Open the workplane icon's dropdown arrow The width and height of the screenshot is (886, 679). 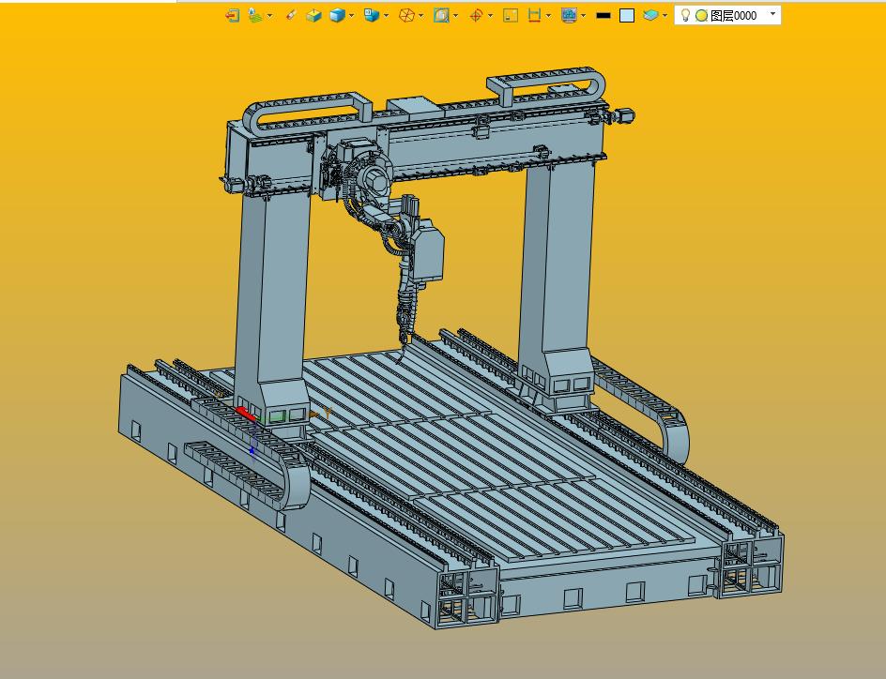pos(269,16)
